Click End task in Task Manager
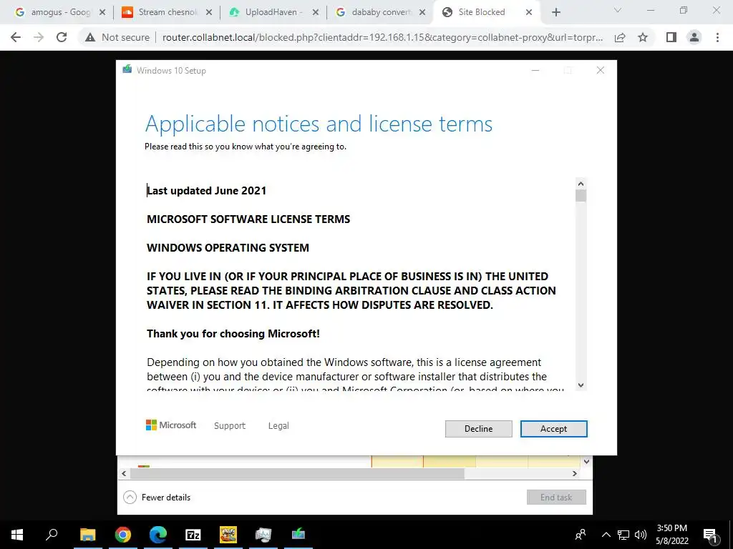733x549 pixels. point(556,498)
